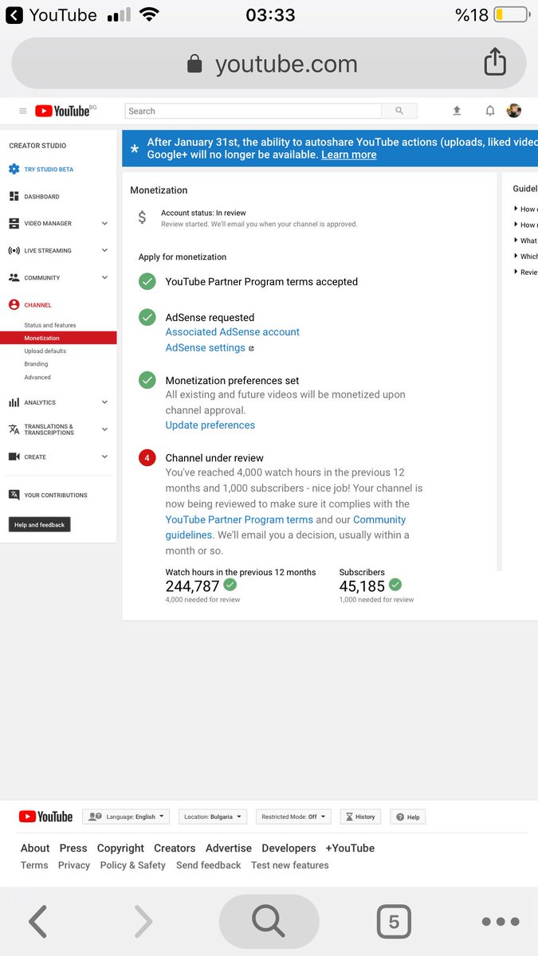Click the upload video icon

(x=457, y=111)
